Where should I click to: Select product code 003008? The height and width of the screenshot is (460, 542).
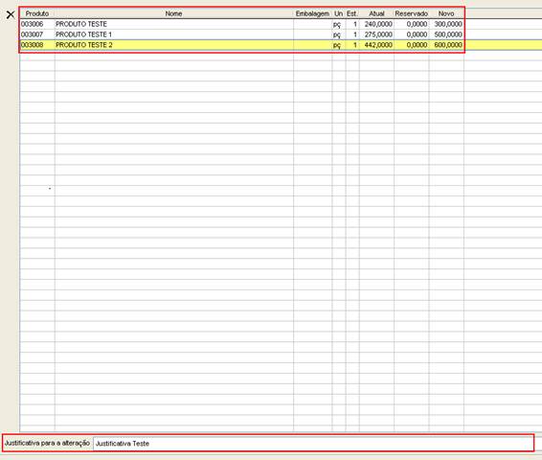click(x=33, y=45)
